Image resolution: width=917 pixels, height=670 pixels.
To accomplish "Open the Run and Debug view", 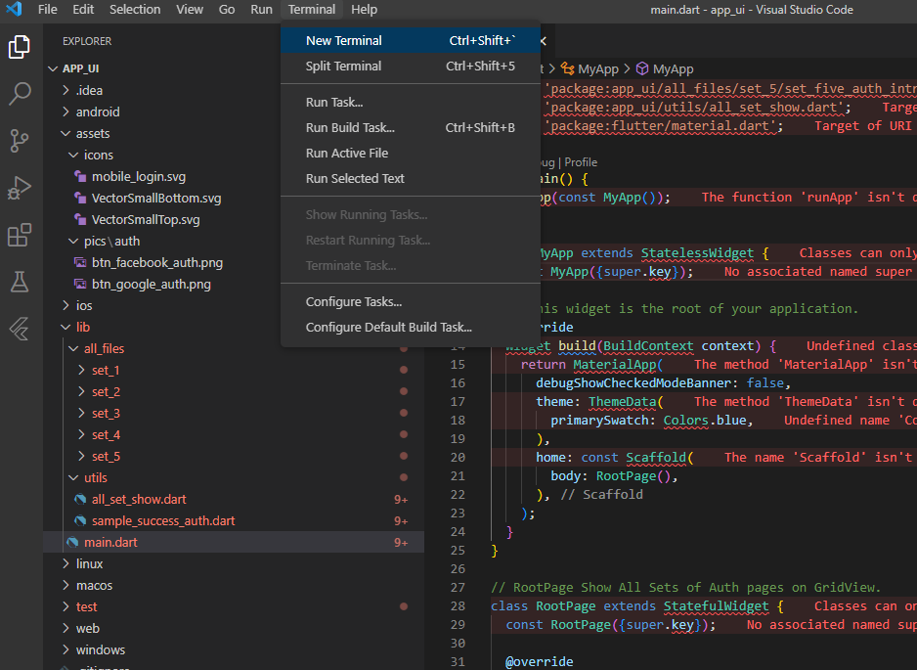I will pyautogui.click(x=20, y=189).
